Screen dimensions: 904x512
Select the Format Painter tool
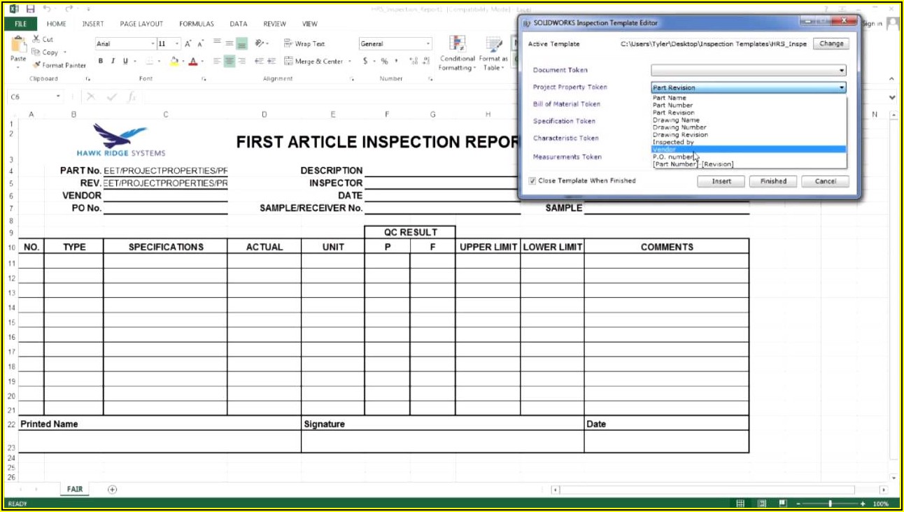[59, 65]
